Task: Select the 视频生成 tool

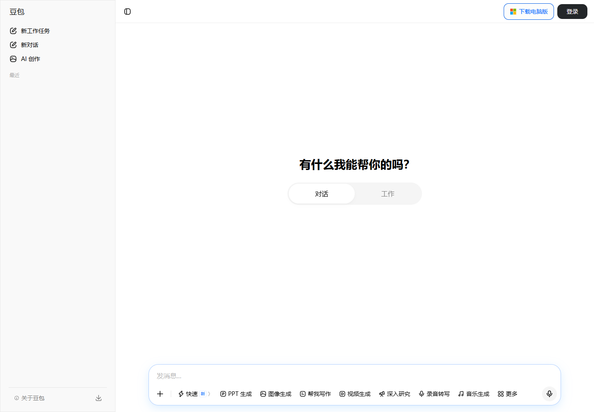Action: tap(355, 394)
